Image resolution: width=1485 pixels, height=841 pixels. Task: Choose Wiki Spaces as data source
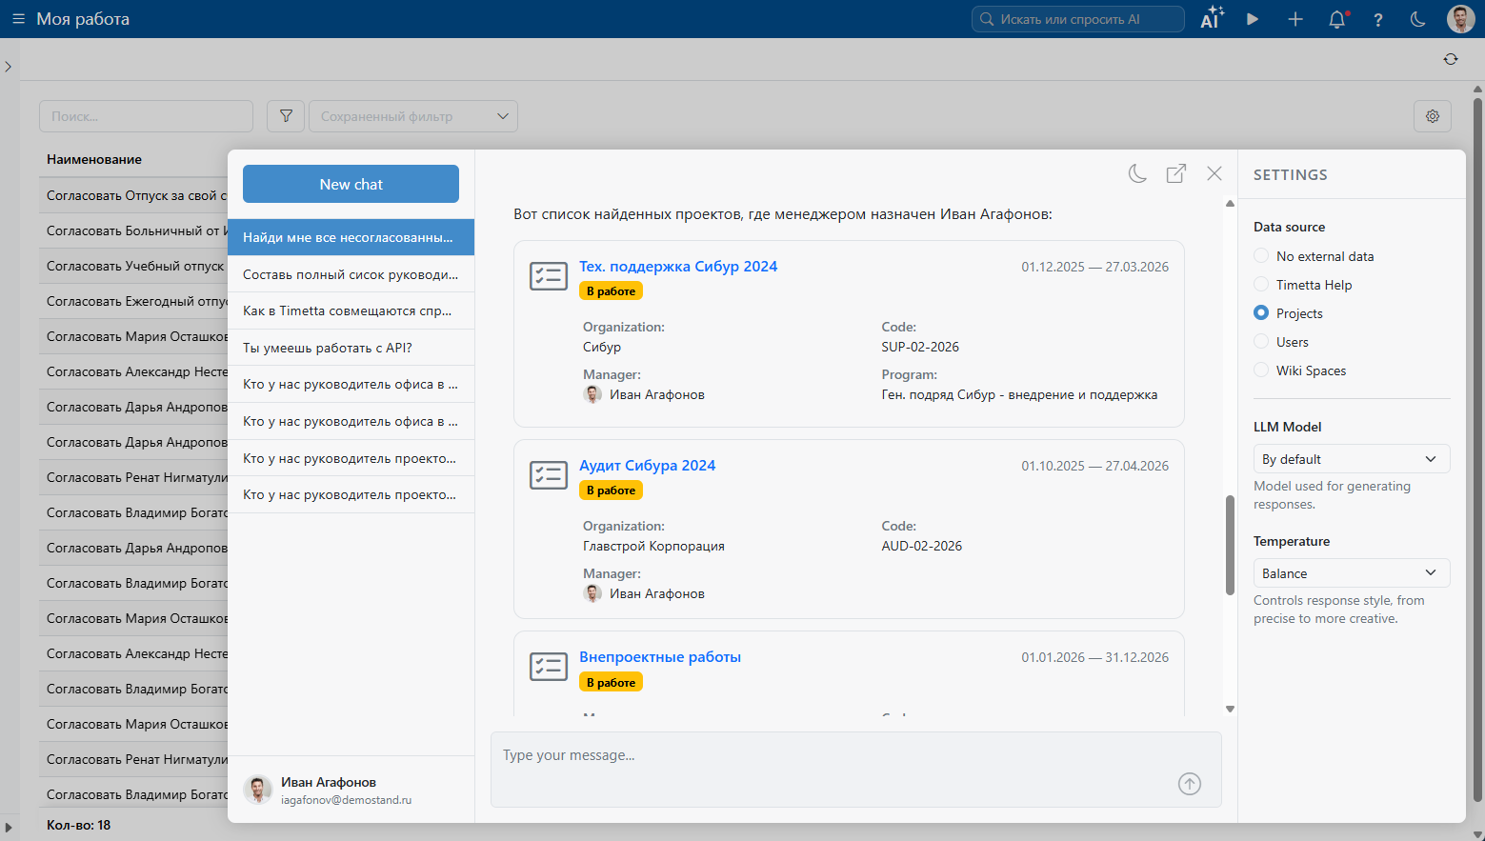click(1262, 370)
